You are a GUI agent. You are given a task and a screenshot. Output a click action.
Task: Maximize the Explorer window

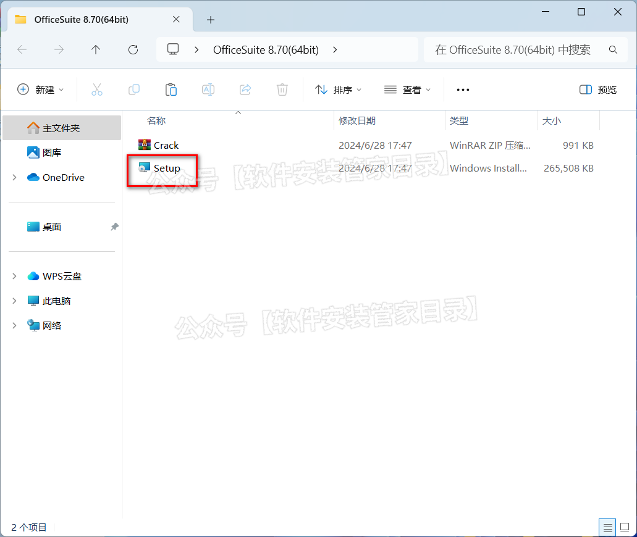pos(581,12)
